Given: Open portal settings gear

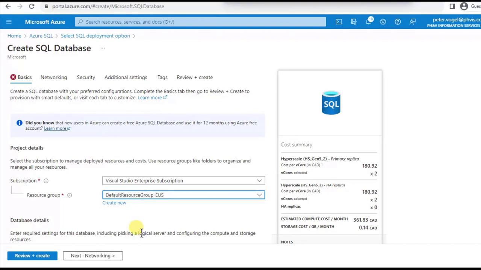Looking at the screenshot, I should coord(383,22).
